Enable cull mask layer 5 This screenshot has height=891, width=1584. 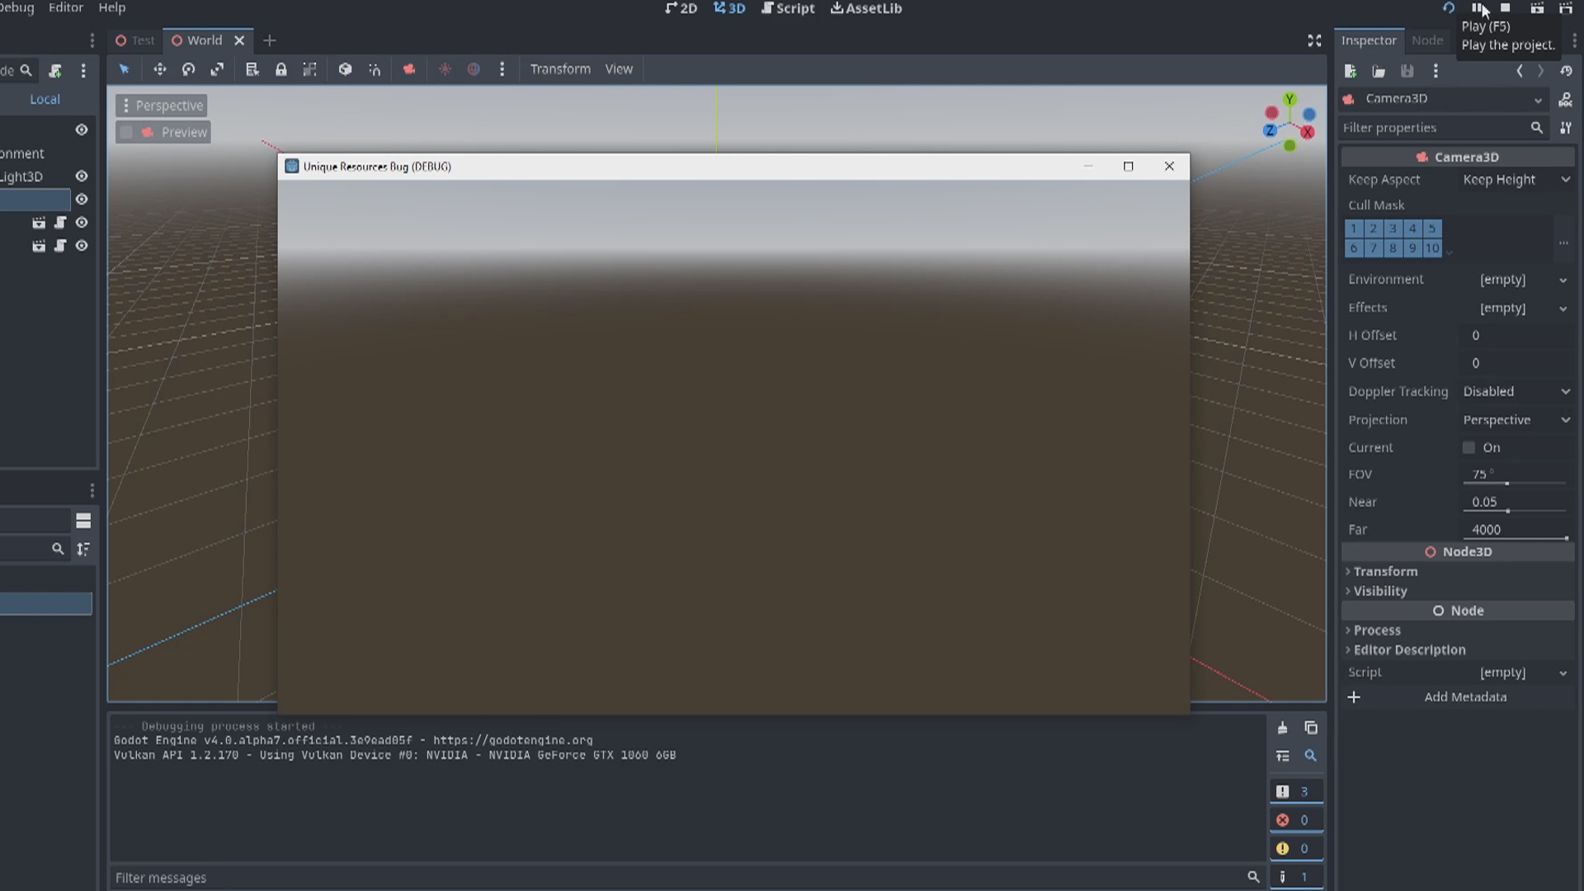pos(1431,229)
